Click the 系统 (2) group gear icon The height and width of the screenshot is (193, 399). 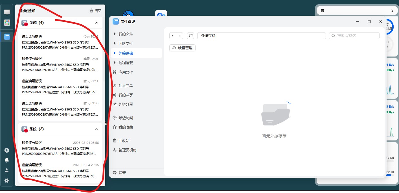point(25,129)
